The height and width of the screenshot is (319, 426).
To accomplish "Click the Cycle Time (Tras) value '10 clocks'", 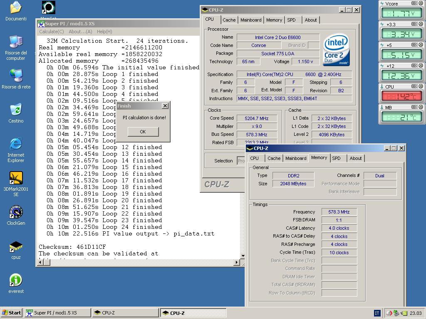I will click(x=339, y=253).
